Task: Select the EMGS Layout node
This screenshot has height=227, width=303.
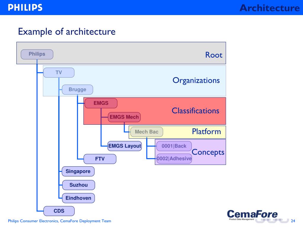Action: (125, 146)
